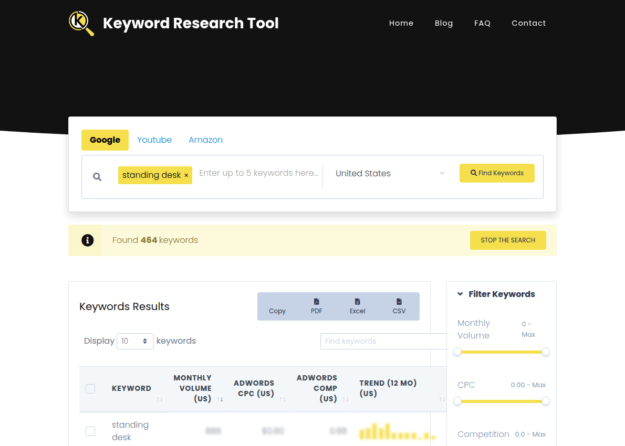Image resolution: width=625 pixels, height=446 pixels.
Task: Switch to the Amazon tab
Action: pyautogui.click(x=206, y=140)
